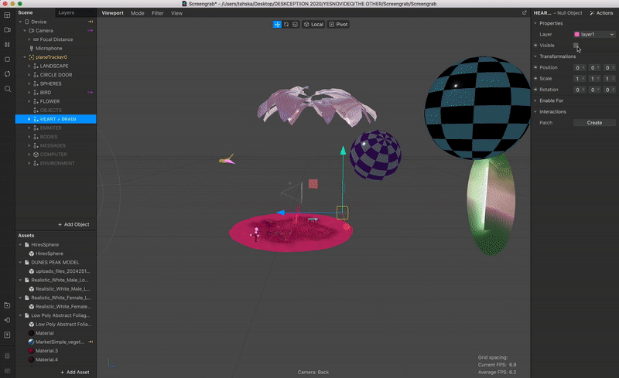Viewport: 619px width, 378px height.
Task: Select the move/translate manipulator tool
Action: click(x=277, y=25)
